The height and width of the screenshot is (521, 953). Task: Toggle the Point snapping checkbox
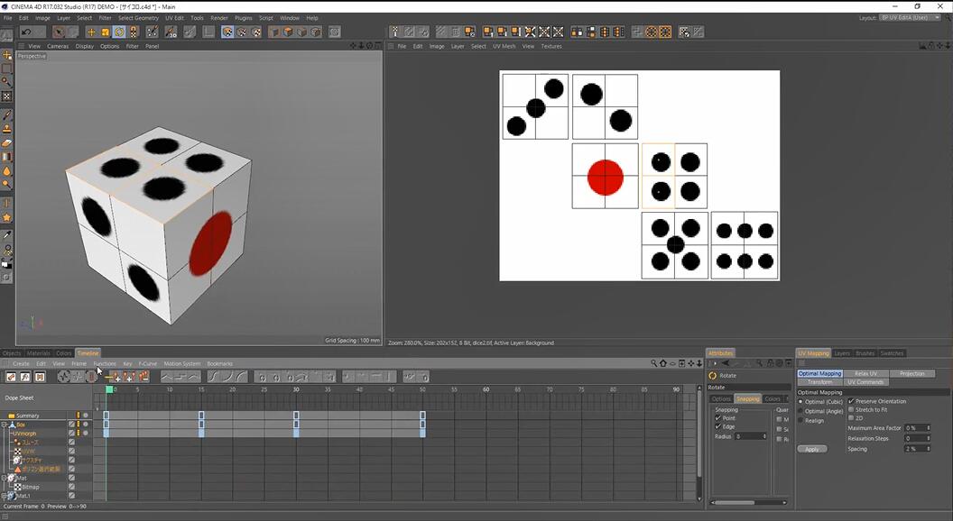[x=717, y=417]
